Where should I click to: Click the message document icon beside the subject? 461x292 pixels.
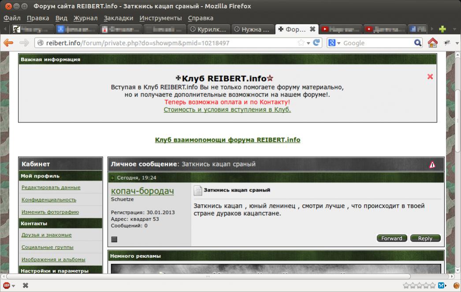pos(198,191)
